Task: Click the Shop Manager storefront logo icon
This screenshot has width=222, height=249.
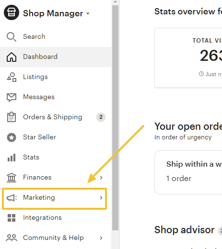Action: 12,12
